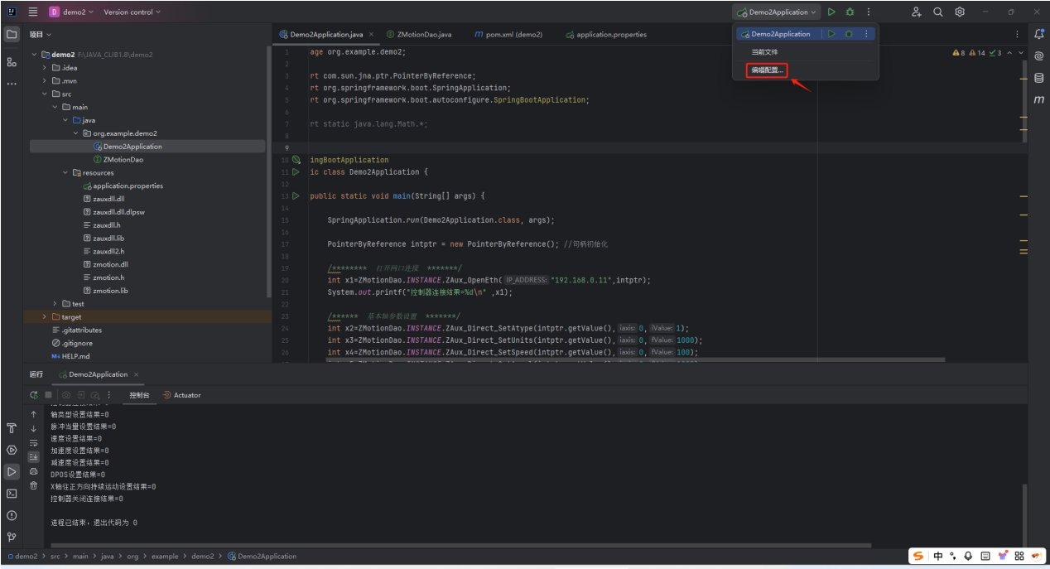Open Code With Me collaboration icon
This screenshot has width=1050, height=569.
pos(917,12)
